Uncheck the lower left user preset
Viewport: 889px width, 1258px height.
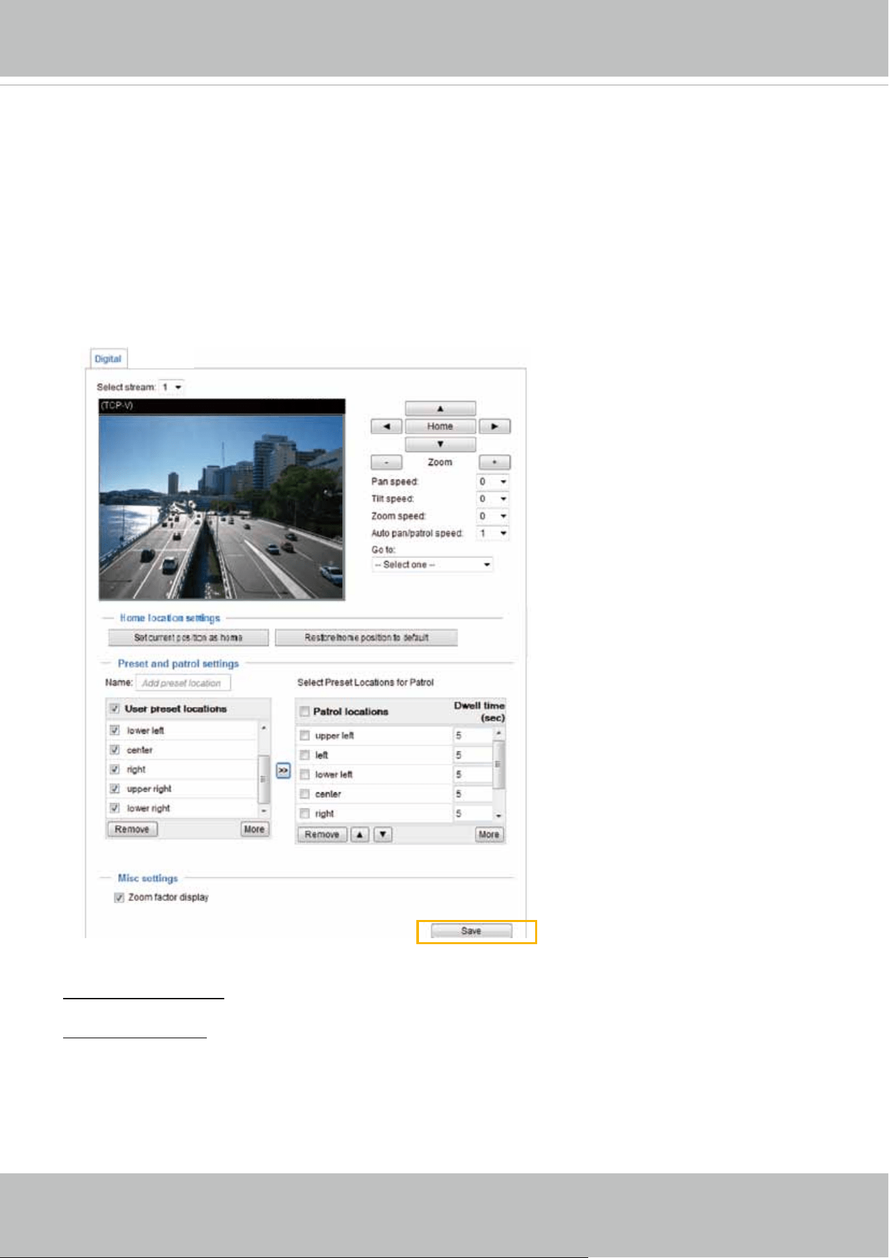pos(115,730)
